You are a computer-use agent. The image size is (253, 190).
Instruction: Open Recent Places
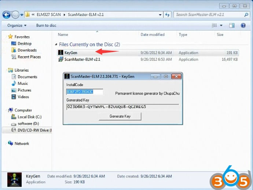pos(29,57)
